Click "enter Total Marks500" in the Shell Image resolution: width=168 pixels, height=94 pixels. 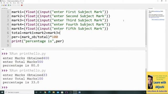[23, 62]
